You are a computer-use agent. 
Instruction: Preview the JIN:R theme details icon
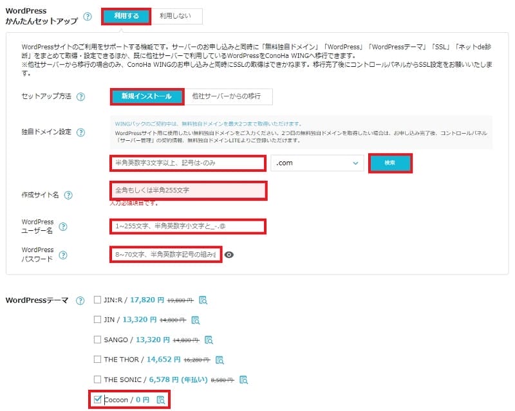point(203,300)
